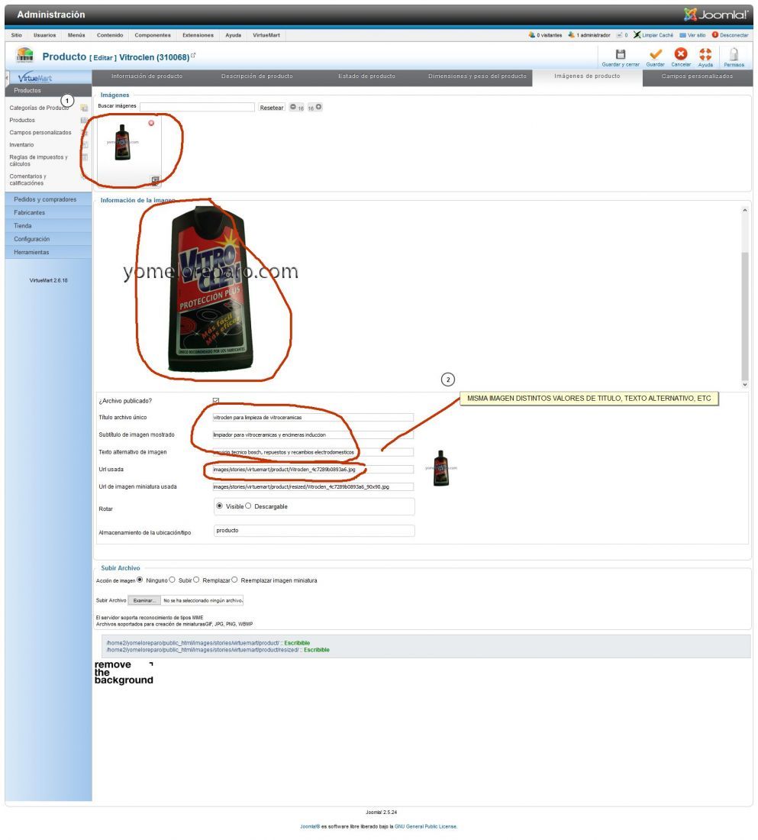Image resolution: width=758 pixels, height=840 pixels.
Task: Click the plus 16 images icon
Action: 319,107
